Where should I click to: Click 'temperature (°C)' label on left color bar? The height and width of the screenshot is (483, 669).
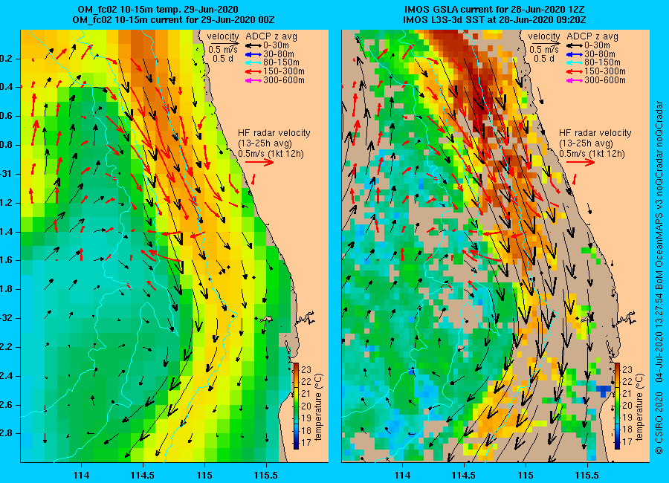pyautogui.click(x=318, y=406)
